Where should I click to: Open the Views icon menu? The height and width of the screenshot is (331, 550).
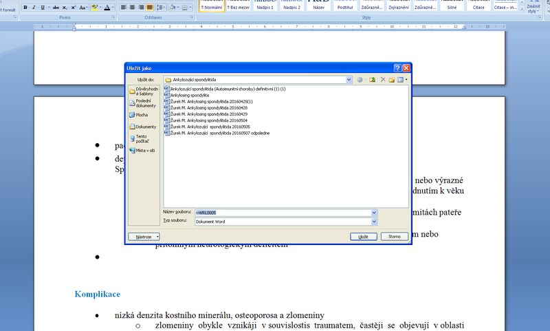[x=401, y=80]
